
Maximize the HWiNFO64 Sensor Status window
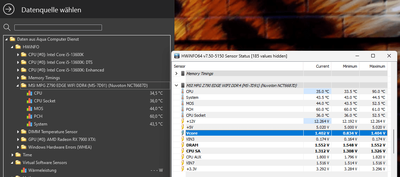pos(373,56)
